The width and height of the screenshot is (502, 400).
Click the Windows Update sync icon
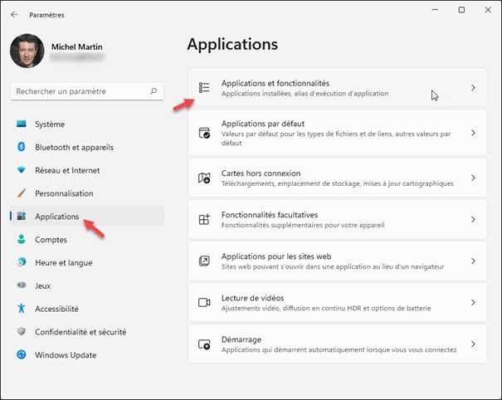(22, 355)
